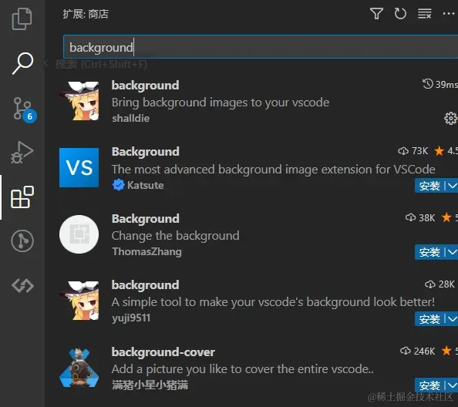
Task: Click the 扩展: 商店 panel title
Action: pyautogui.click(x=86, y=14)
